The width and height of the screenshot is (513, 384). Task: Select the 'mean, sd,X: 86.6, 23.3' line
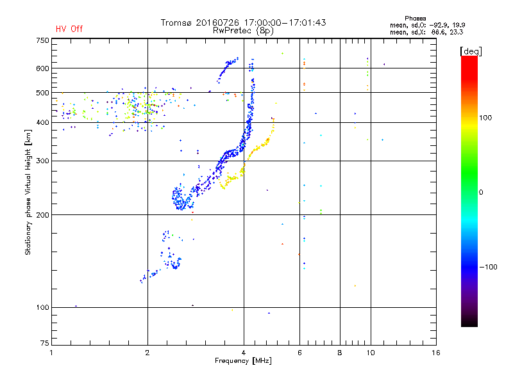(426, 32)
